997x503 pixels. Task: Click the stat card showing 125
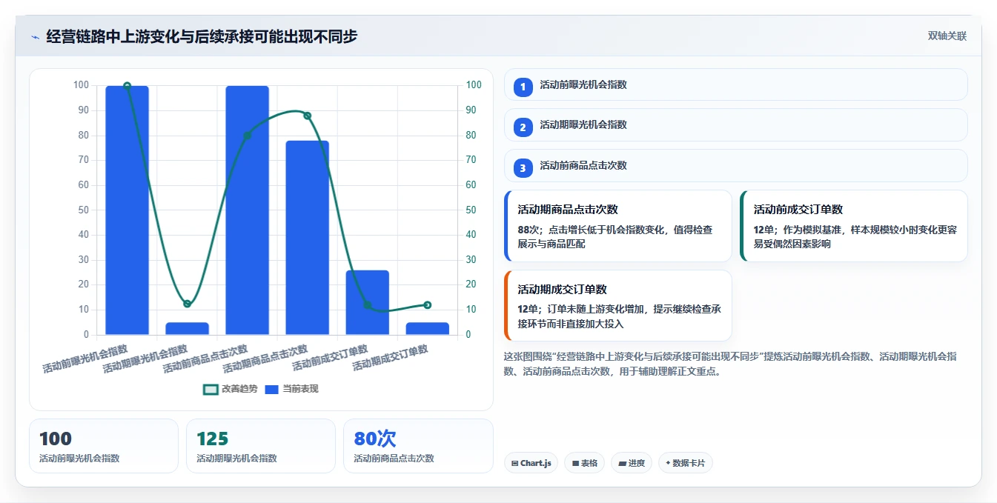(261, 446)
